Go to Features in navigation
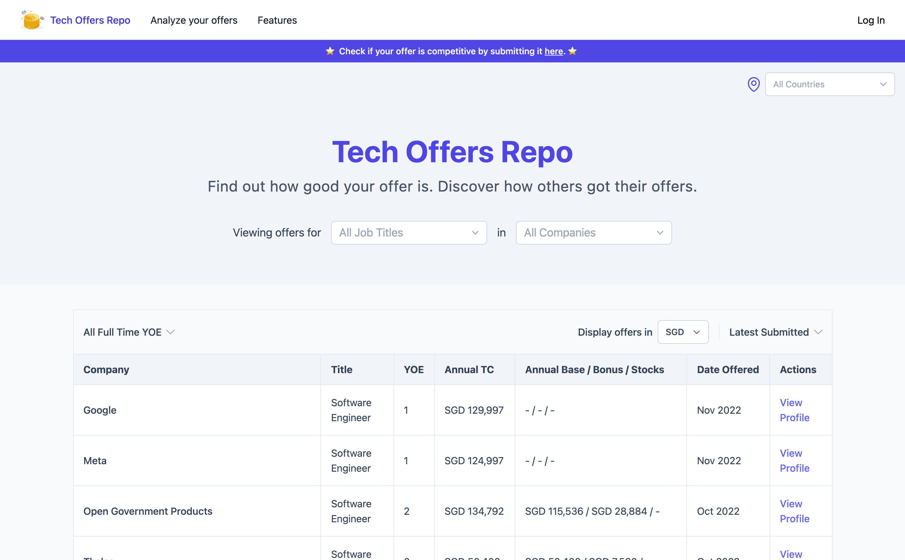Image resolution: width=905 pixels, height=560 pixels. 277,20
